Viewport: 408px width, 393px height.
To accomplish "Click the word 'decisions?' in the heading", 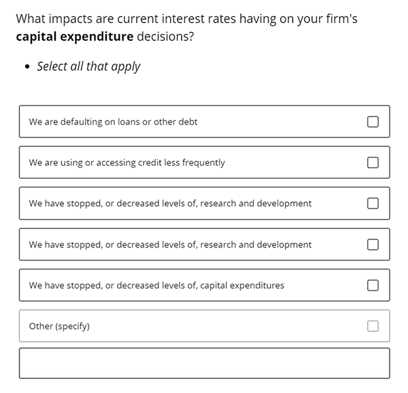I will click(165, 37).
